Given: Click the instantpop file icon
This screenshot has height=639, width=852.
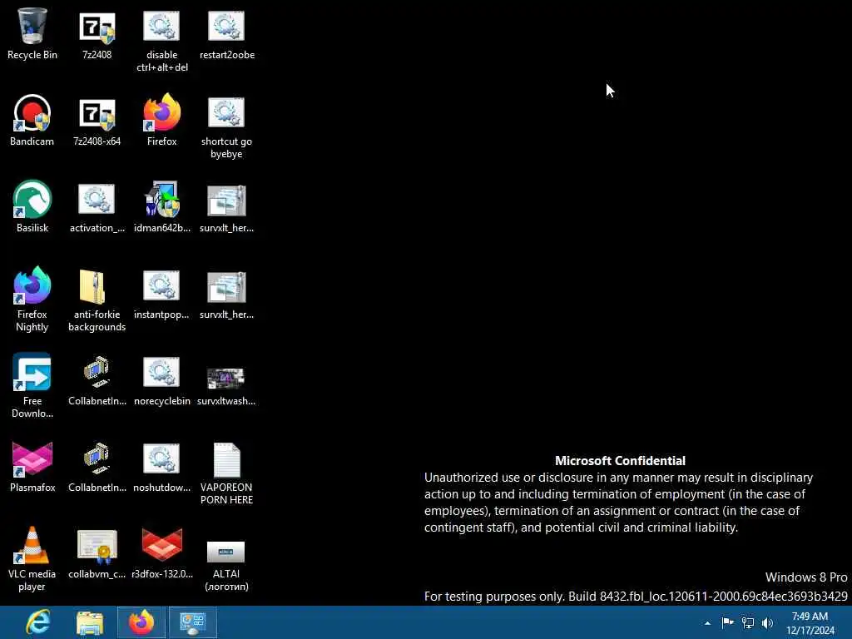Looking at the screenshot, I should click(162, 293).
